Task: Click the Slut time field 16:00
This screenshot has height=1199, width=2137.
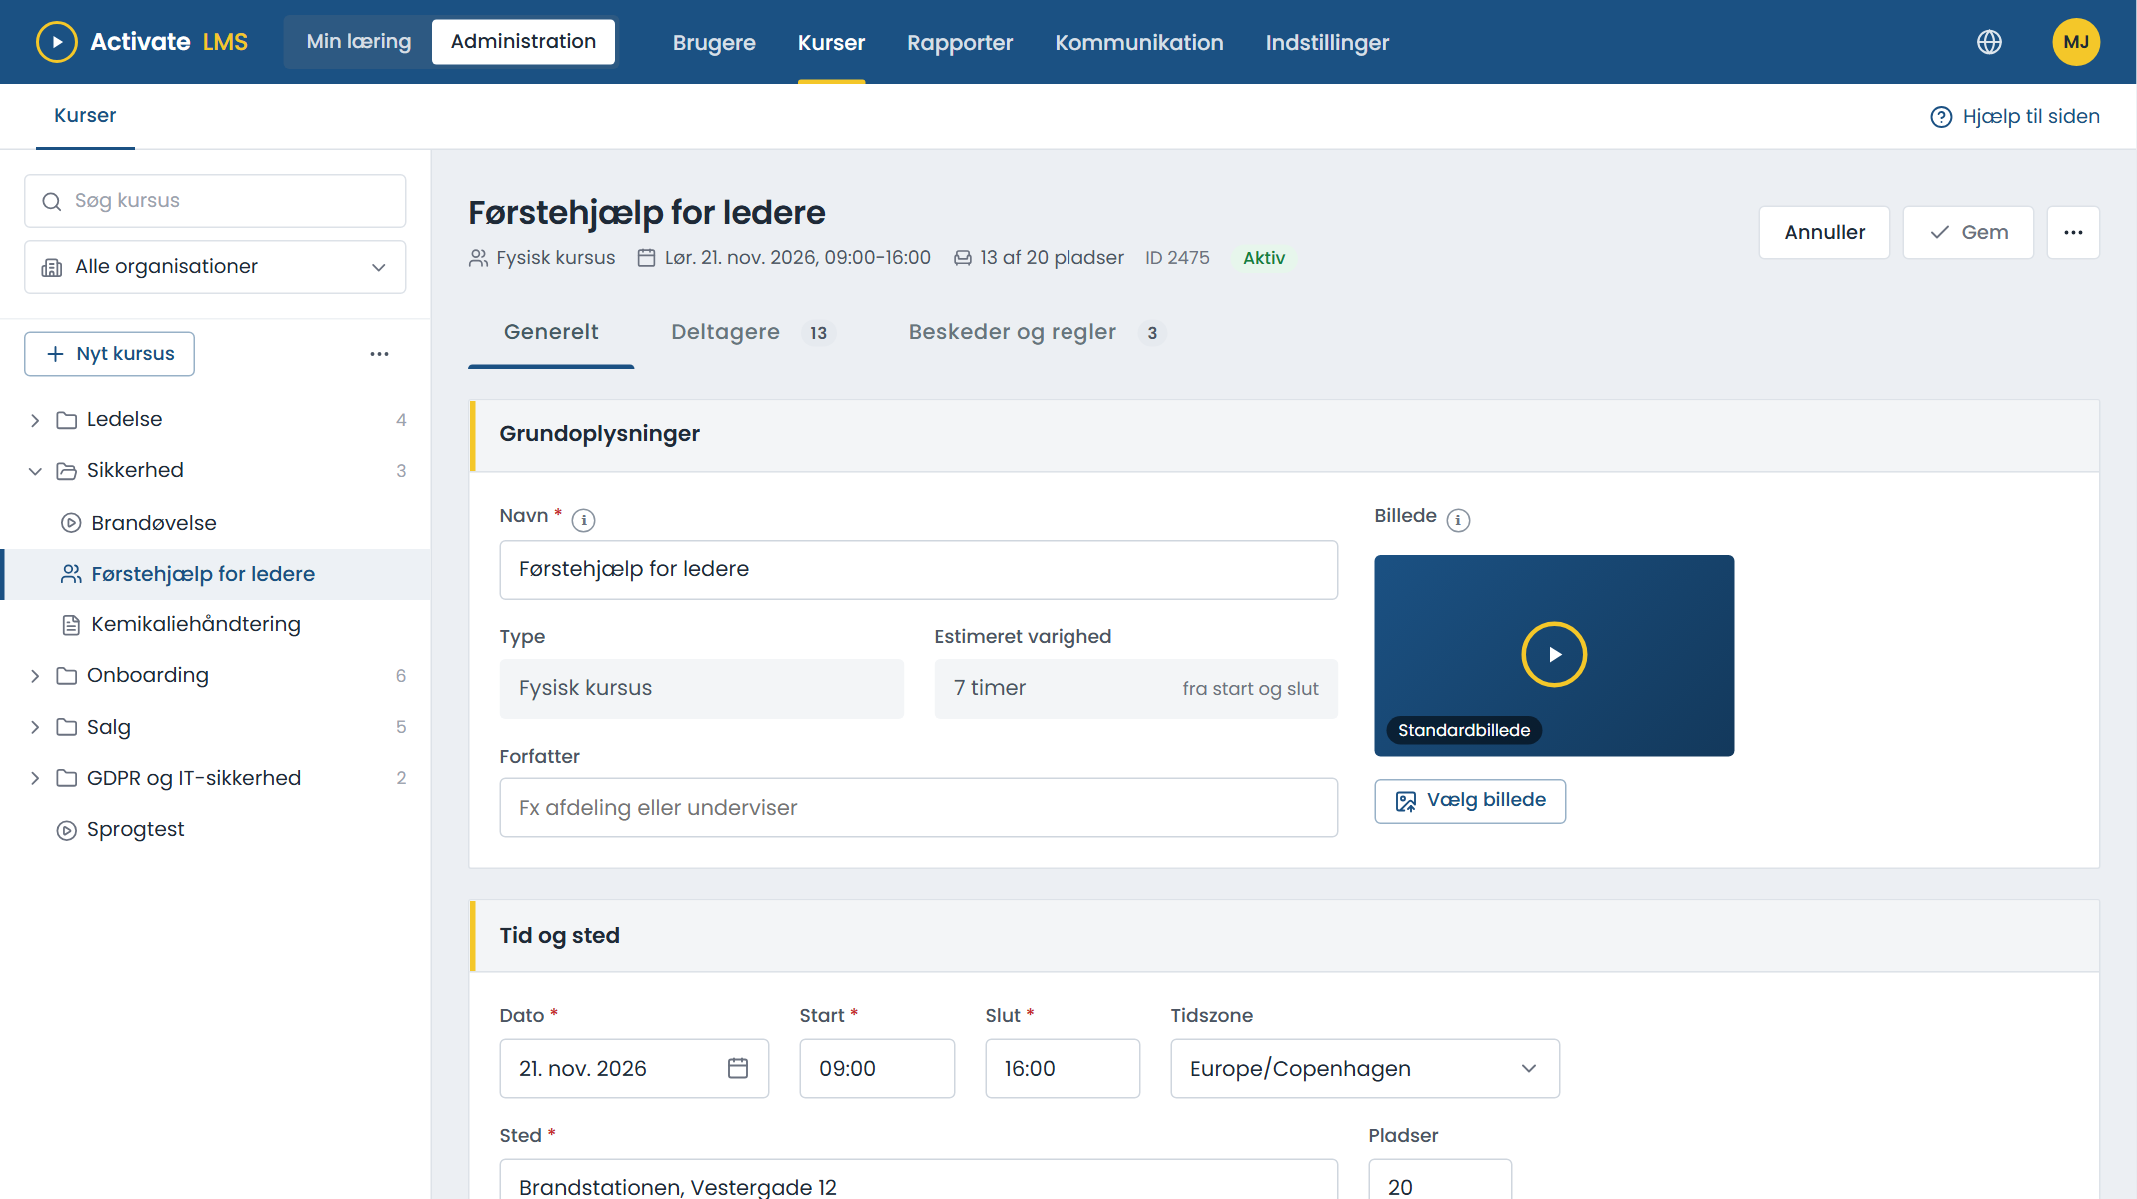Action: coord(1063,1068)
